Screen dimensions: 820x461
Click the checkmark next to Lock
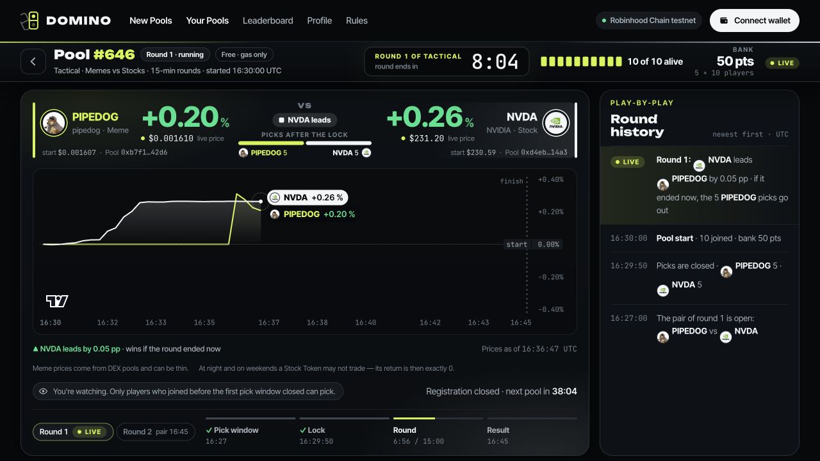pos(302,430)
